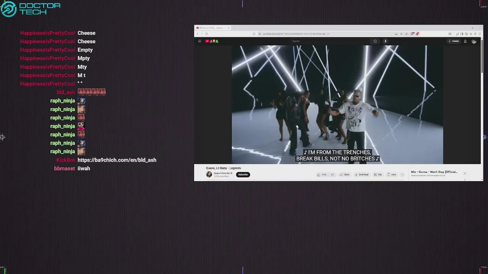488x274 pixels.
Task: Like the video with thumbs up 131K
Action: pos(322,175)
